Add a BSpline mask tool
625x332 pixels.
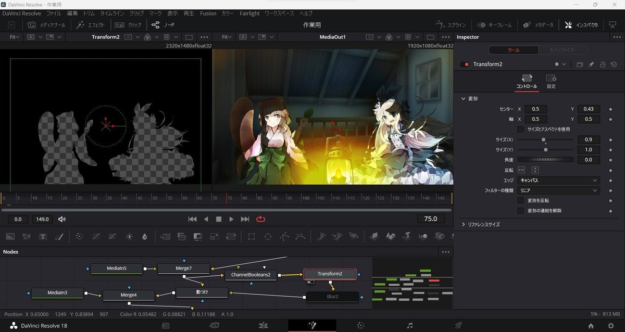[300, 236]
